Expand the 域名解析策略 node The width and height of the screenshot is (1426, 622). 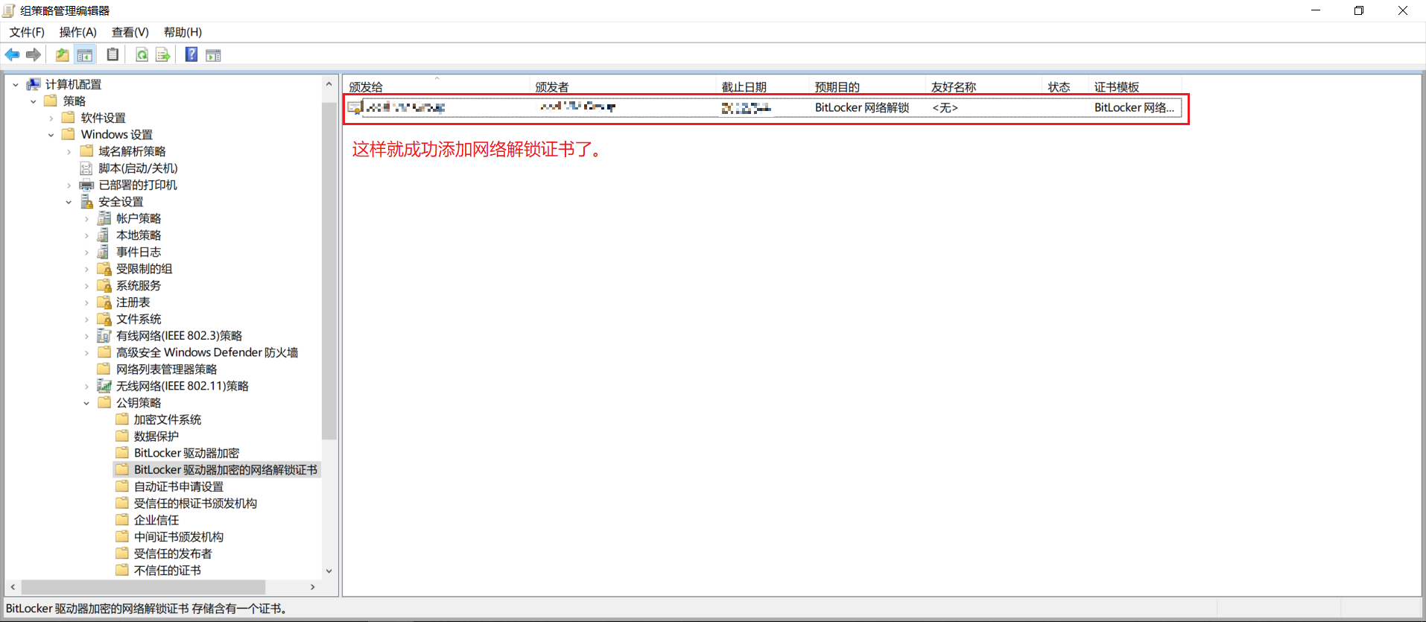coord(69,152)
